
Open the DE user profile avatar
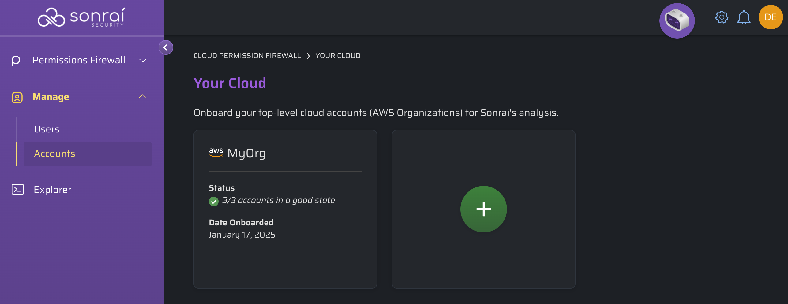(x=771, y=17)
